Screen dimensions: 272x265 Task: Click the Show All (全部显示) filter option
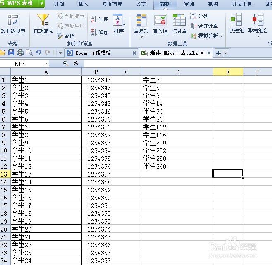[x=70, y=16]
